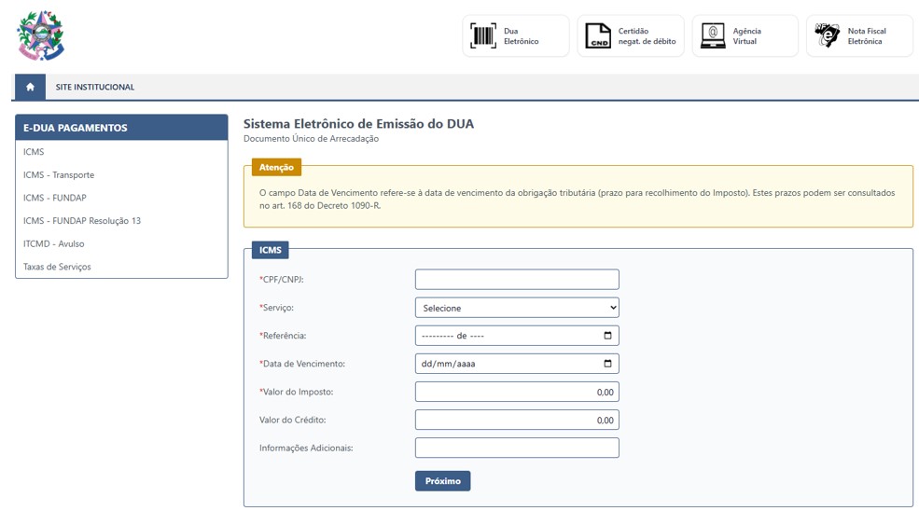Click the Certidão negat. de débito CND icon
The width and height of the screenshot is (919, 511).
(x=598, y=36)
